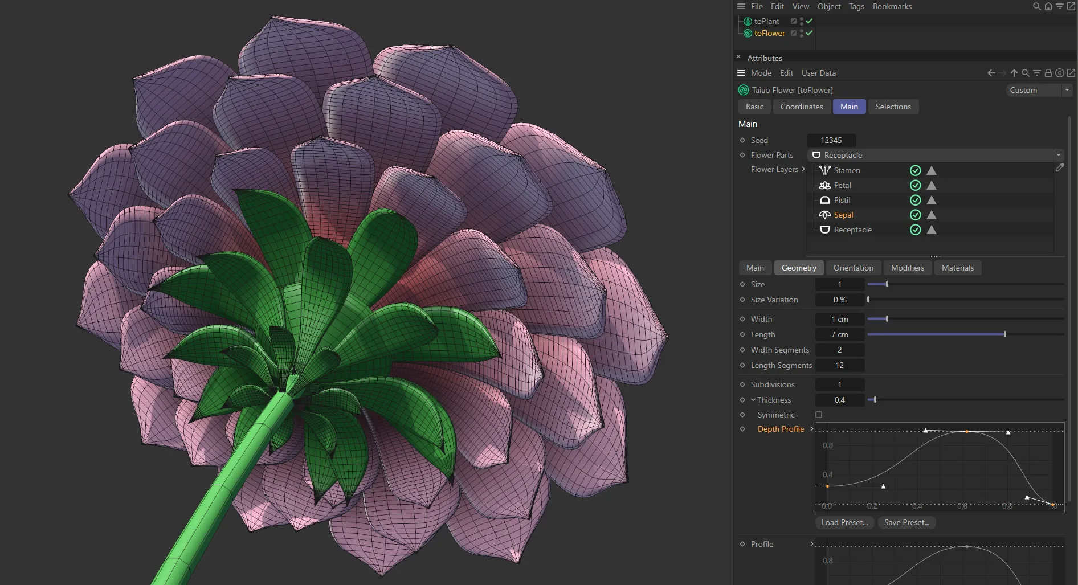The width and height of the screenshot is (1078, 585).
Task: Click the toPlant object icon
Action: pos(747,21)
